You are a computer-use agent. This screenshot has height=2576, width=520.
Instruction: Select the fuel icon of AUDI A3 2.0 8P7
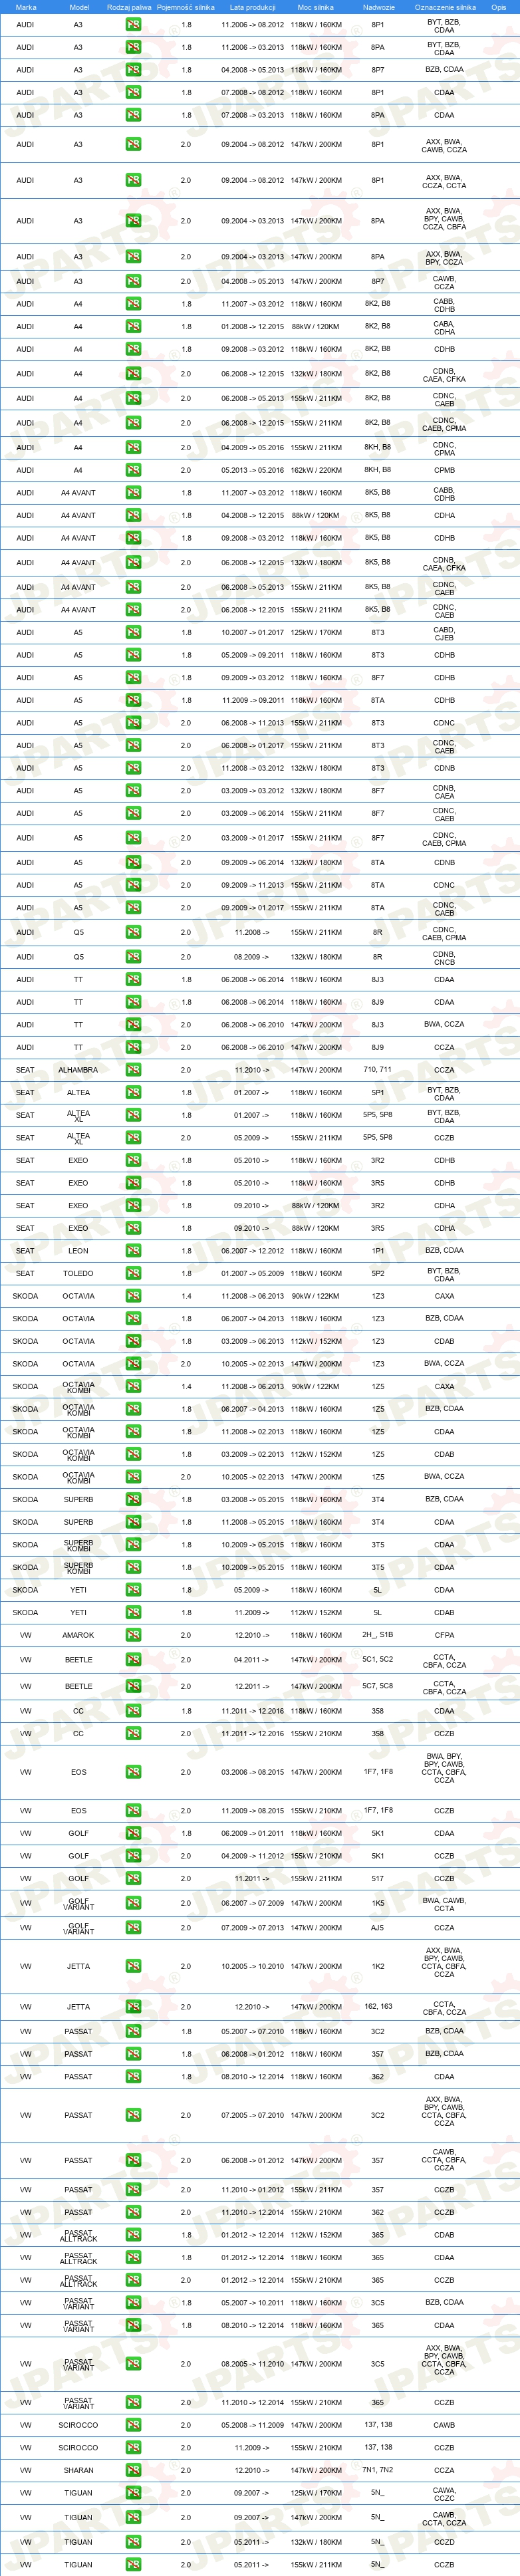(133, 281)
